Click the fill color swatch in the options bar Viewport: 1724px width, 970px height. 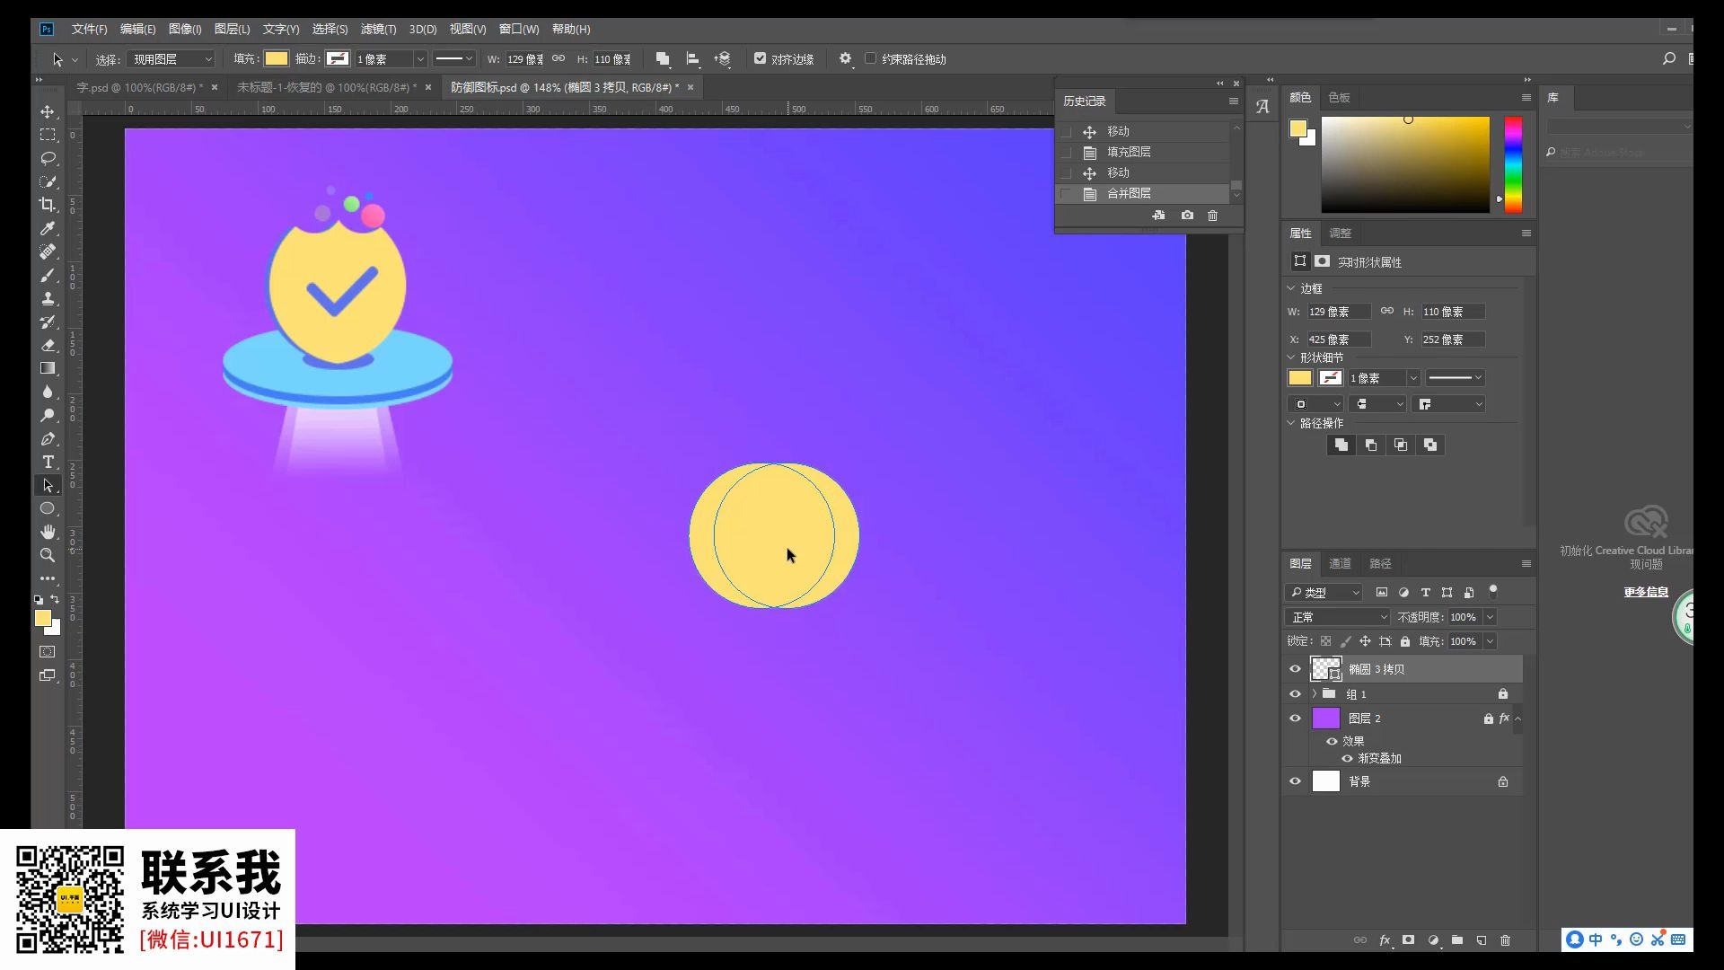276,59
